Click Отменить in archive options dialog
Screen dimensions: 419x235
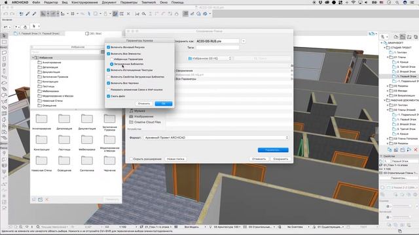[x=144, y=103]
